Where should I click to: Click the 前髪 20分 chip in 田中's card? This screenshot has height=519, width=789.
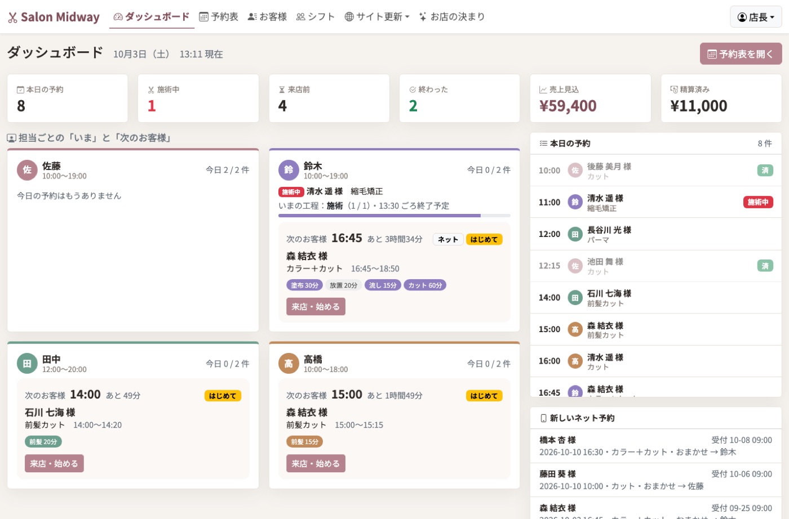pyautogui.click(x=43, y=442)
